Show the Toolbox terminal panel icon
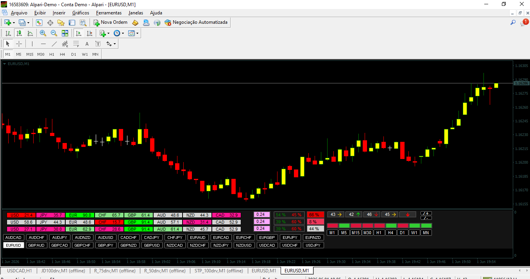This screenshot has height=279, width=530. pos(72,23)
